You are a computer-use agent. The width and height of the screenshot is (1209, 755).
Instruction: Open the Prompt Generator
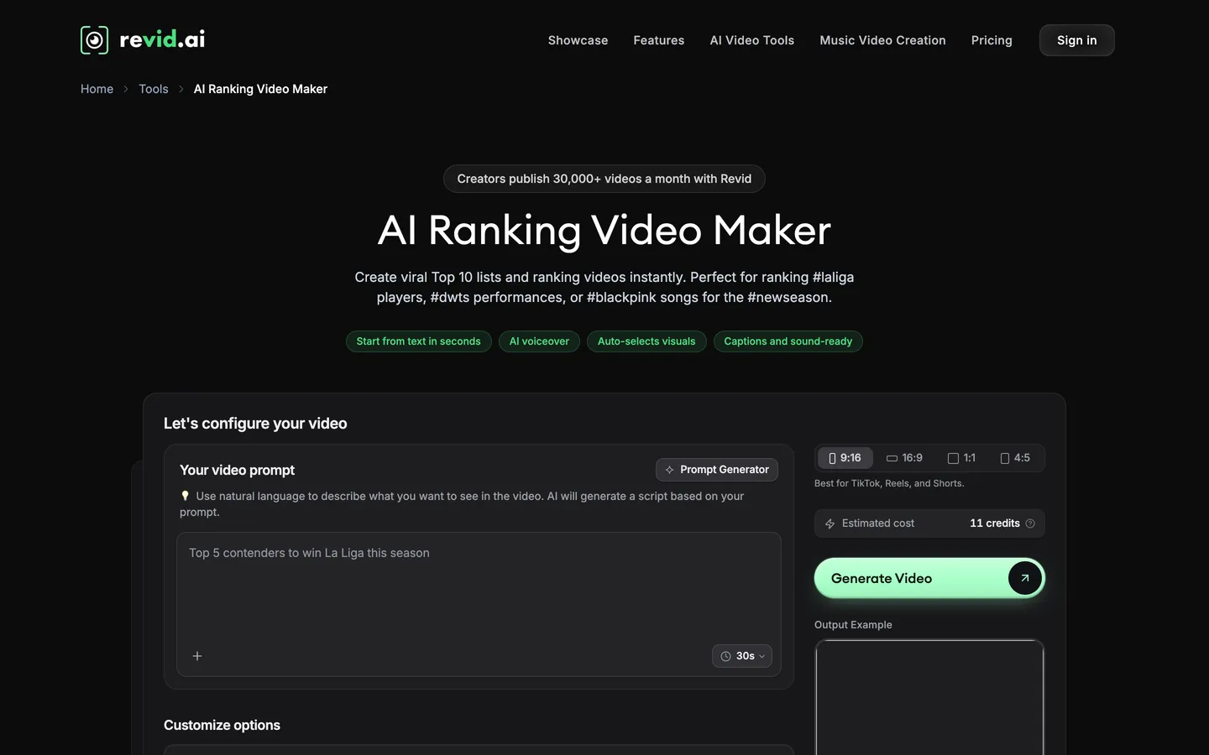pyautogui.click(x=717, y=470)
